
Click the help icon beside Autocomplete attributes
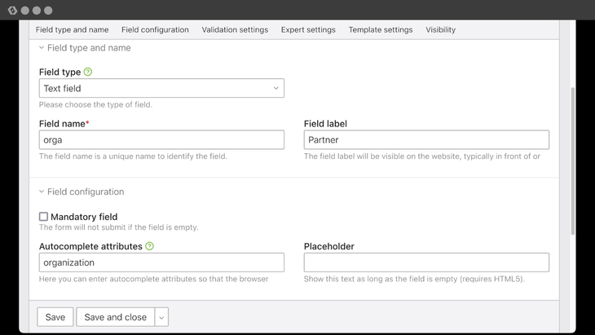[x=150, y=246]
